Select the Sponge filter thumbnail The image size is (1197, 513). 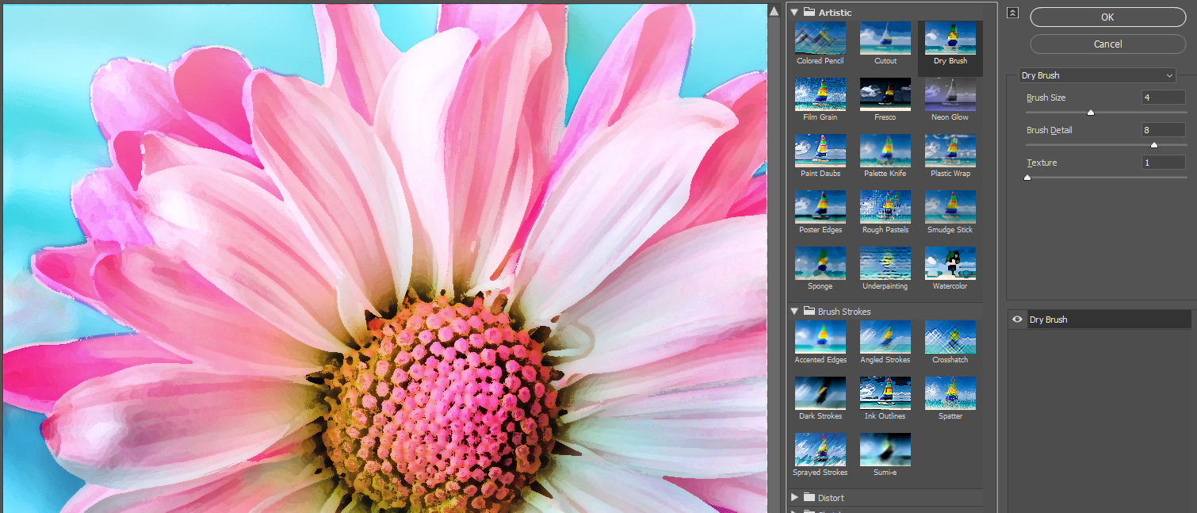[820, 263]
